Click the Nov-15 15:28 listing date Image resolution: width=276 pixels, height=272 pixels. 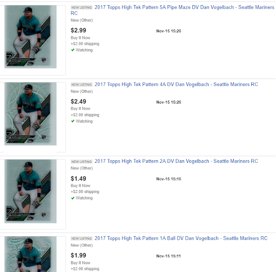pos(169,31)
